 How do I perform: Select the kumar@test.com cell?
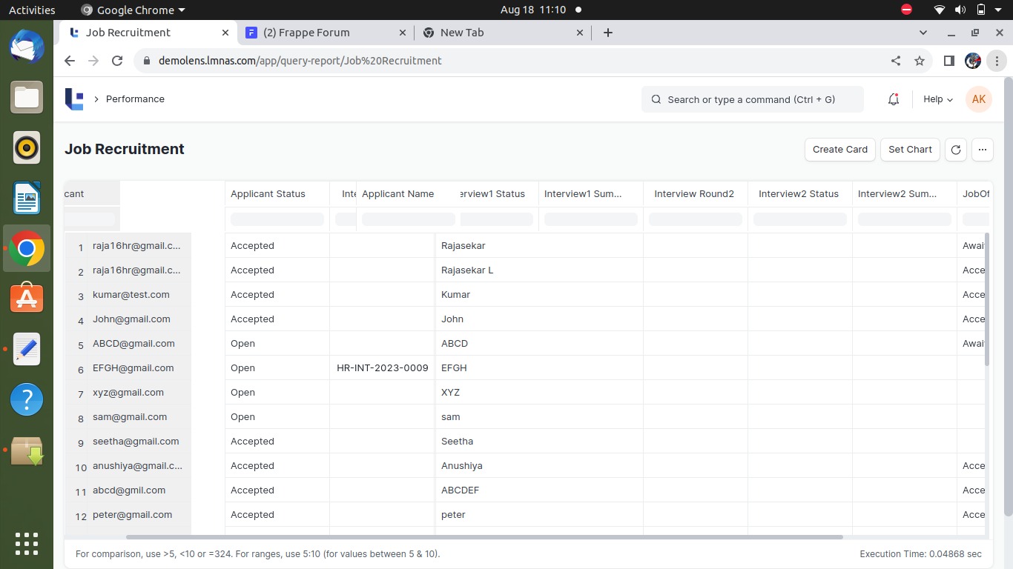pos(140,295)
